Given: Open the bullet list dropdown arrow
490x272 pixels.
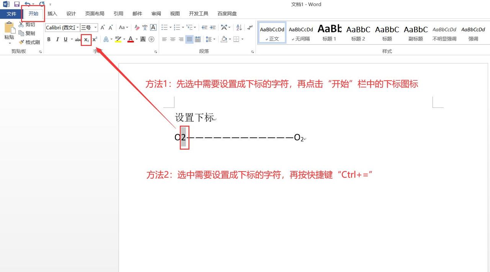Looking at the screenshot, I should point(170,28).
